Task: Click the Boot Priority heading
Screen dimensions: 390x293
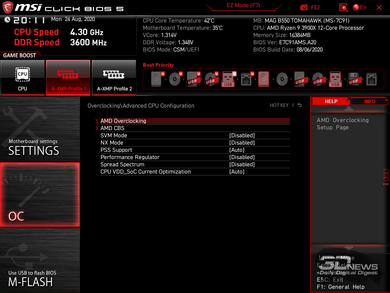Action: coord(158,65)
